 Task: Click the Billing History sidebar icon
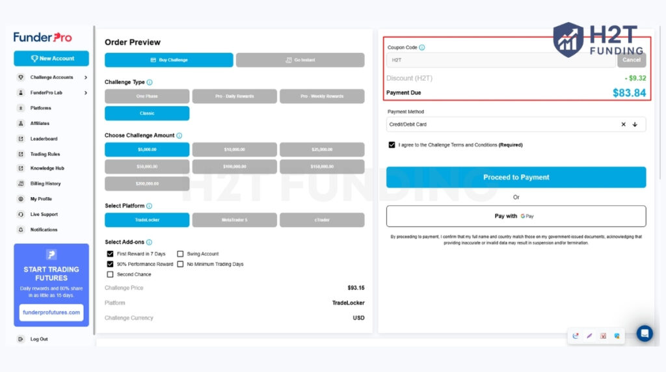coord(20,183)
